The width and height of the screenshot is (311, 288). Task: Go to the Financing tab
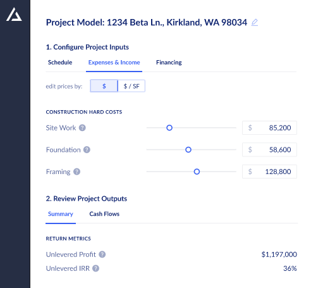pos(169,63)
